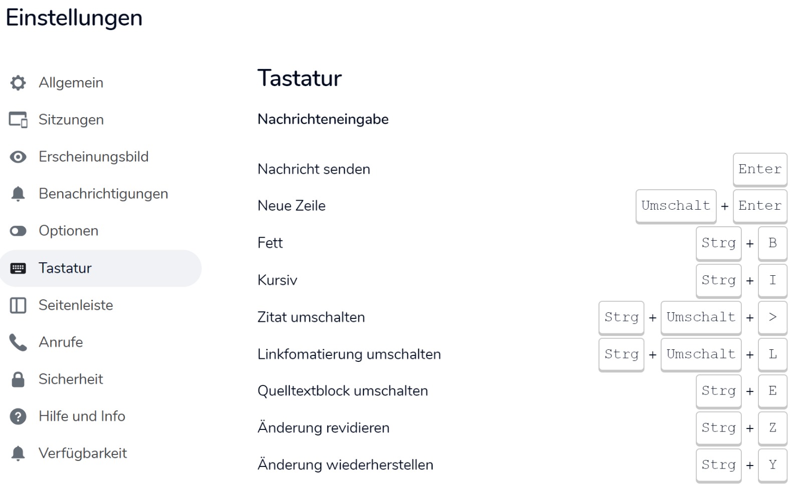Click the eye icon for Erscheinungsbild
The image size is (802, 484).
pyautogui.click(x=18, y=157)
